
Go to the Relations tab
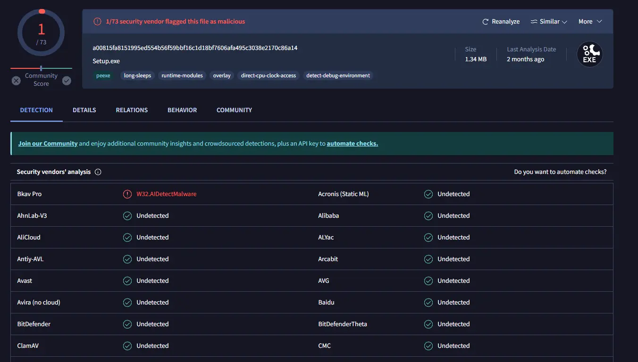point(132,110)
